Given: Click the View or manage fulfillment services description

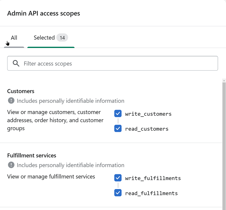Looking at the screenshot, I should 51,177.
